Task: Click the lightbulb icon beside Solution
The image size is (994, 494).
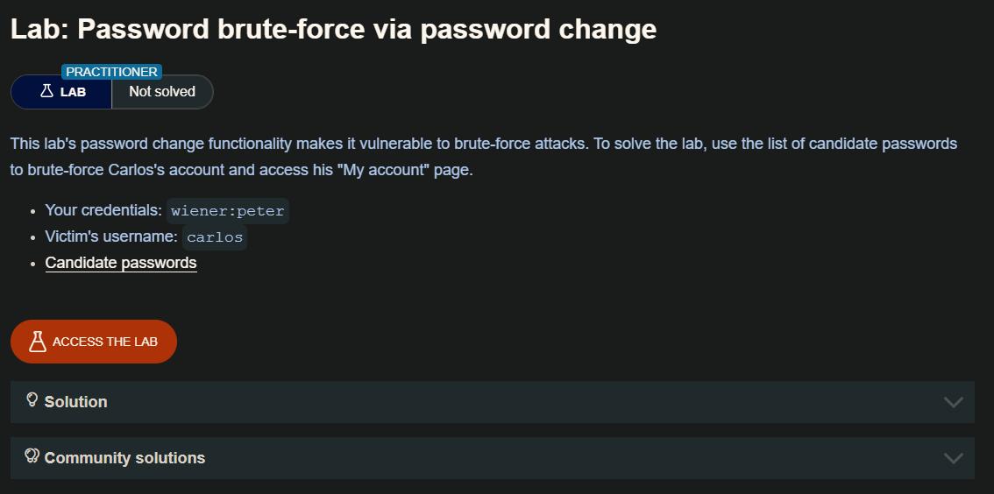Action: [32, 400]
